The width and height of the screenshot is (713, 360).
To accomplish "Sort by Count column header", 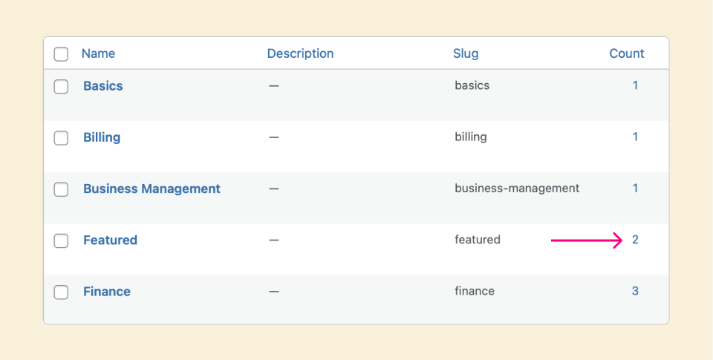I will click(x=627, y=53).
